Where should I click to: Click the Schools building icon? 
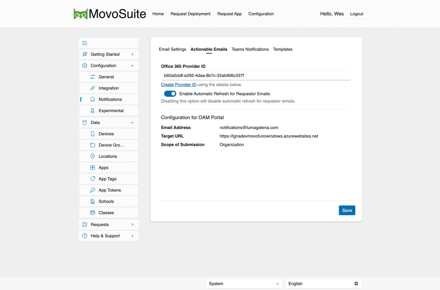(x=93, y=201)
